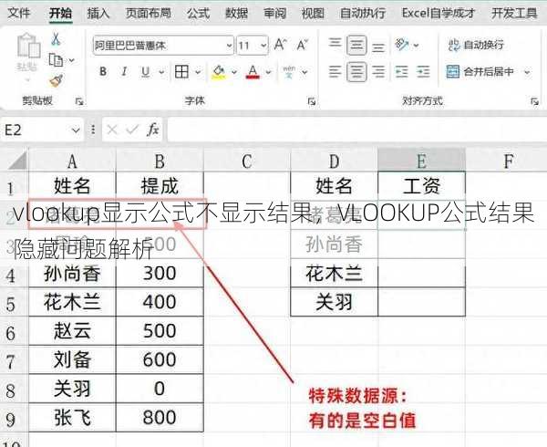Switch to 公式 tab
The height and width of the screenshot is (447, 547).
pos(198,14)
